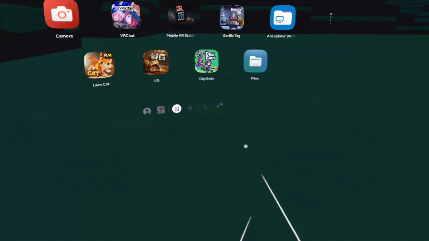This screenshot has height=241, width=429.
Task: Launch the I Am Cat game
Action: pos(99,65)
